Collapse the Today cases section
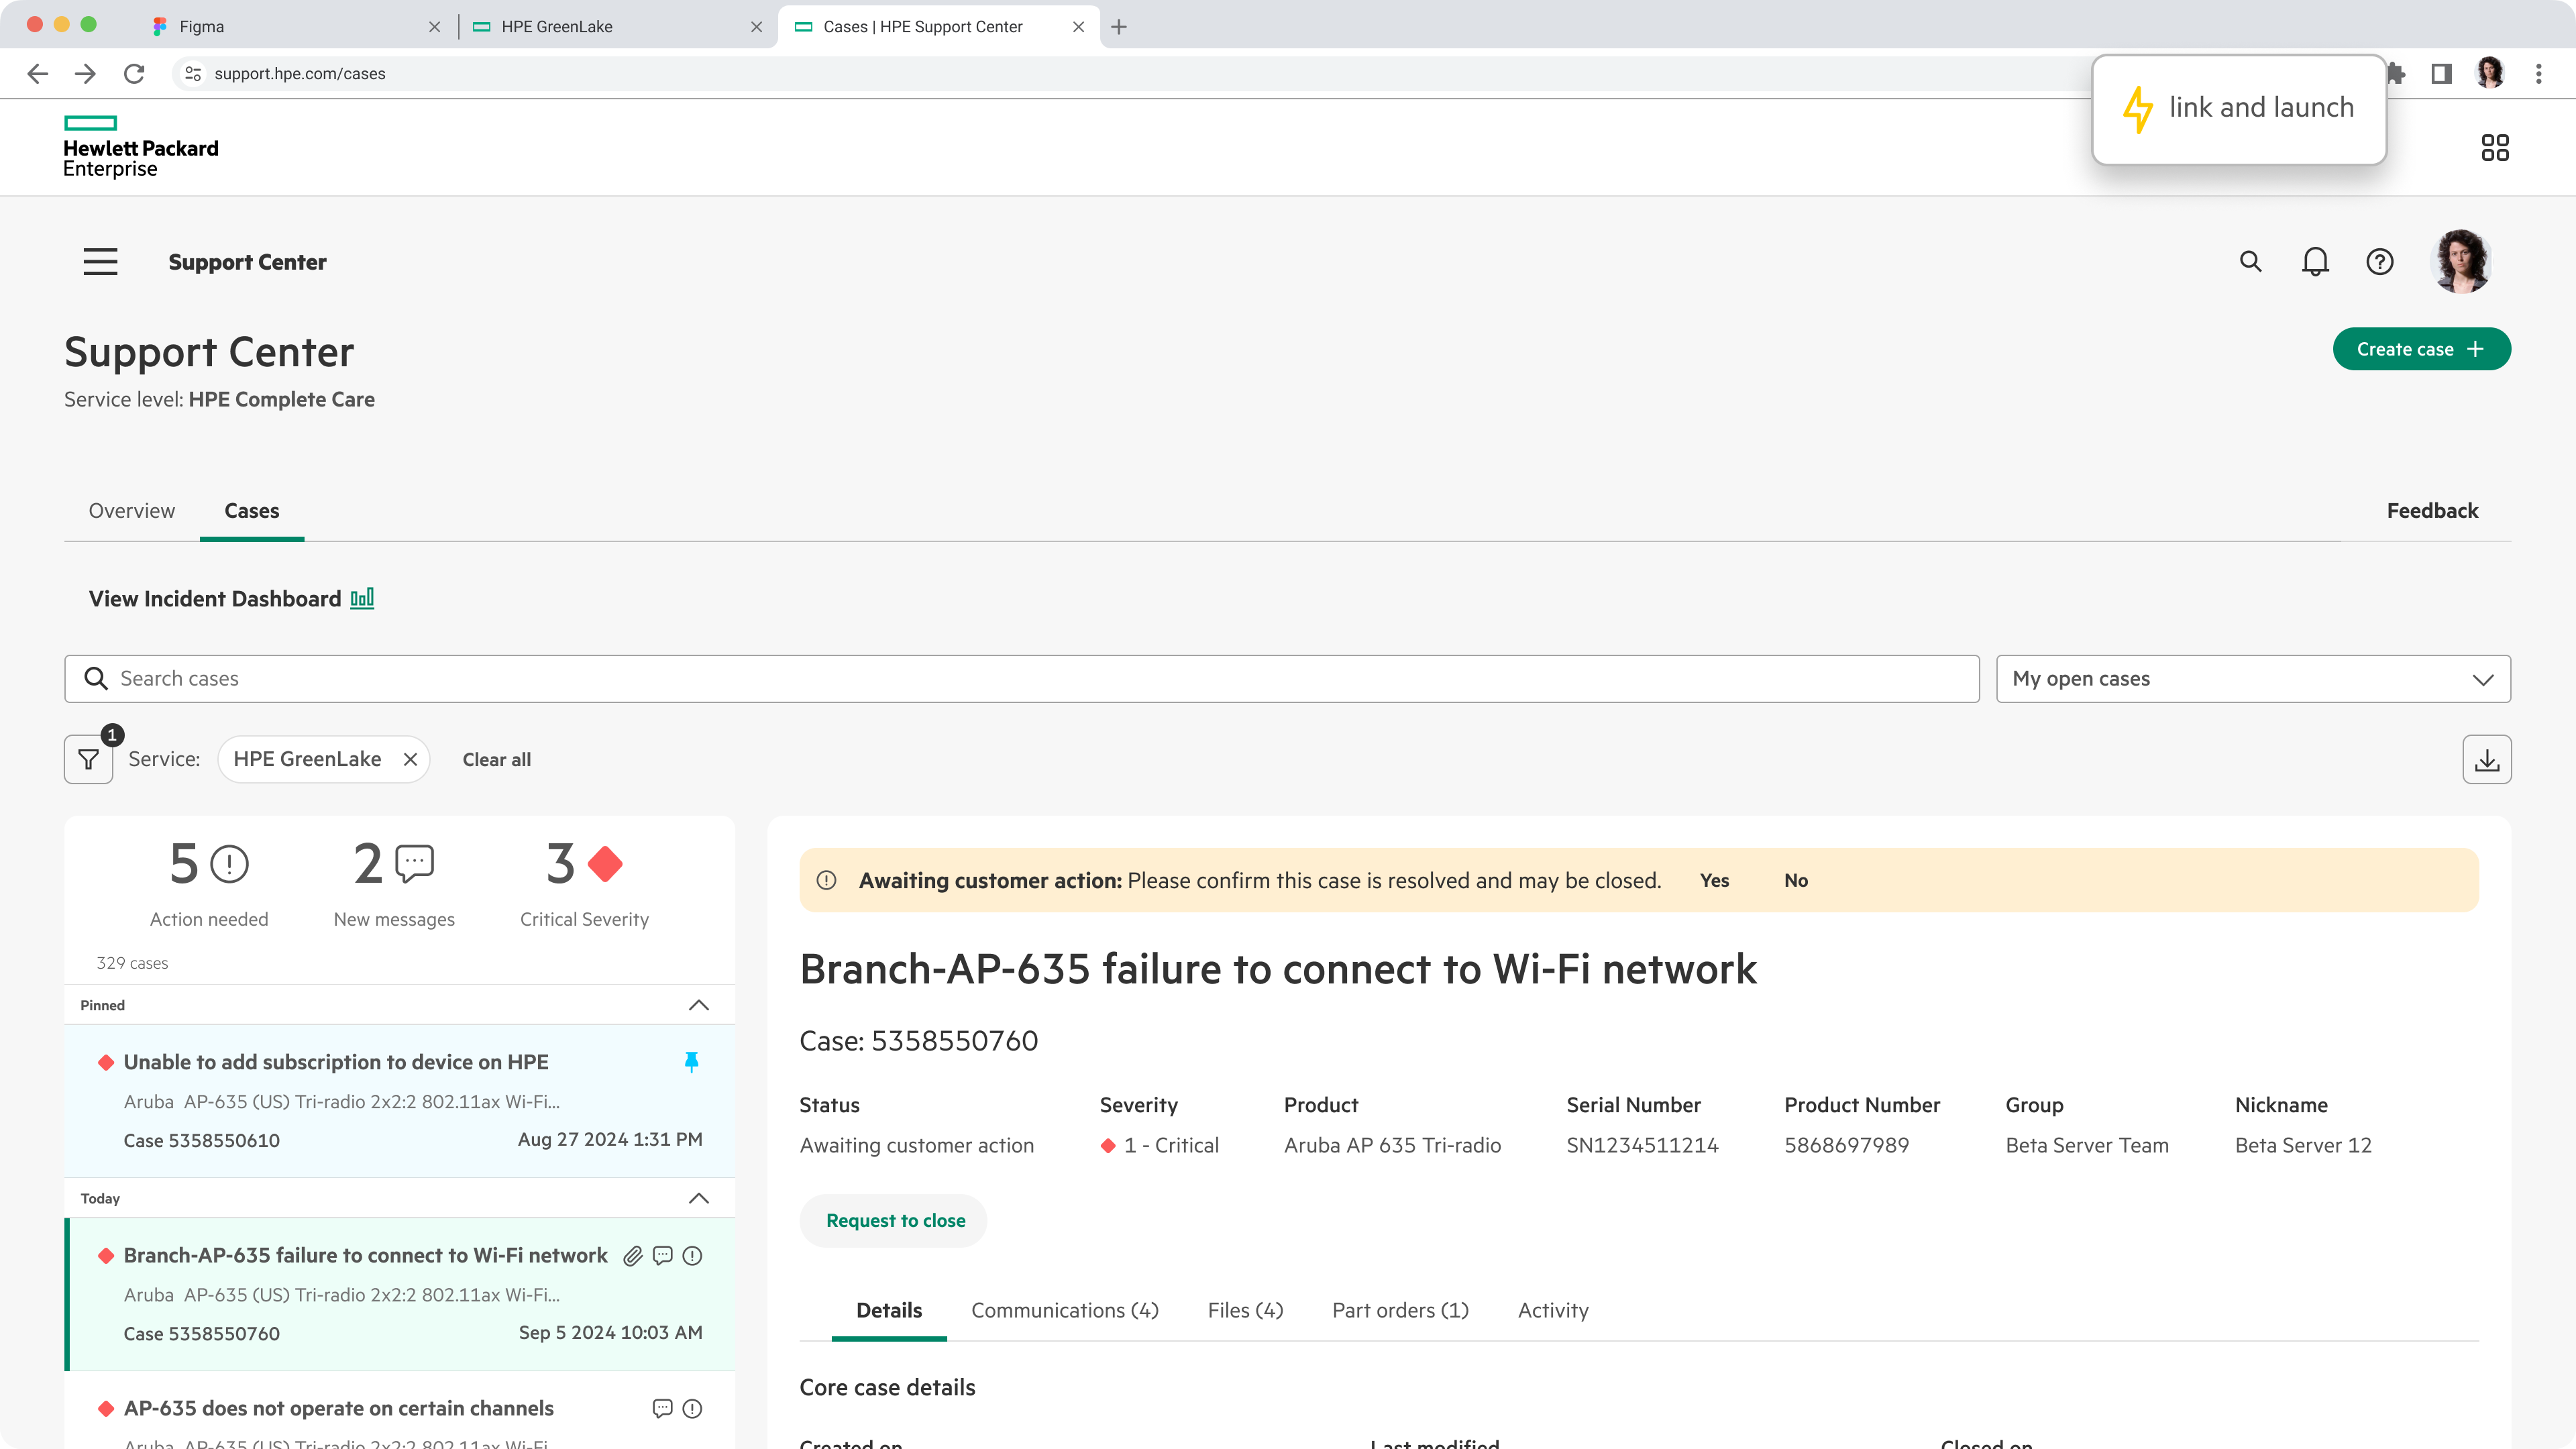Image resolution: width=2576 pixels, height=1449 pixels. click(x=699, y=1198)
